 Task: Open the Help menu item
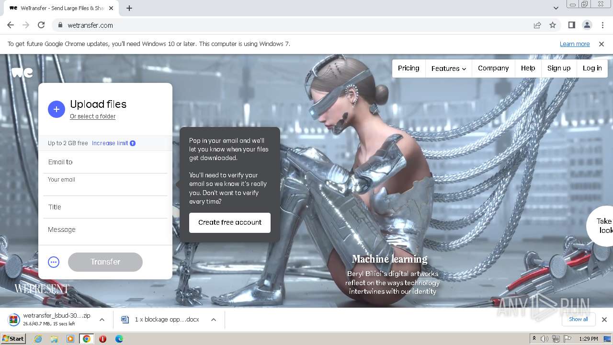coord(528,68)
